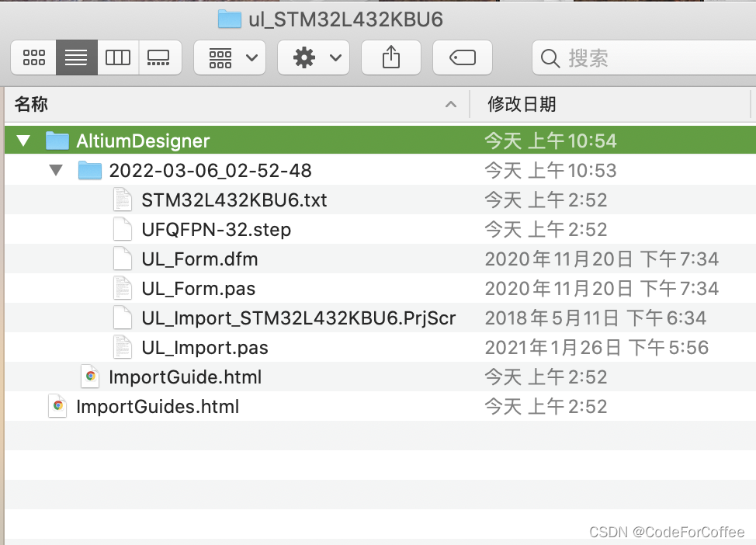Click the UL_Import_STM32L432KBU6.PrjScr file icon
This screenshot has height=545, width=756.
pyautogui.click(x=123, y=318)
